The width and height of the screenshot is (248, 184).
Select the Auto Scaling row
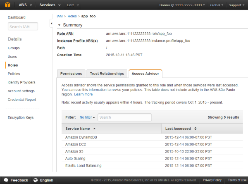(x=152, y=158)
